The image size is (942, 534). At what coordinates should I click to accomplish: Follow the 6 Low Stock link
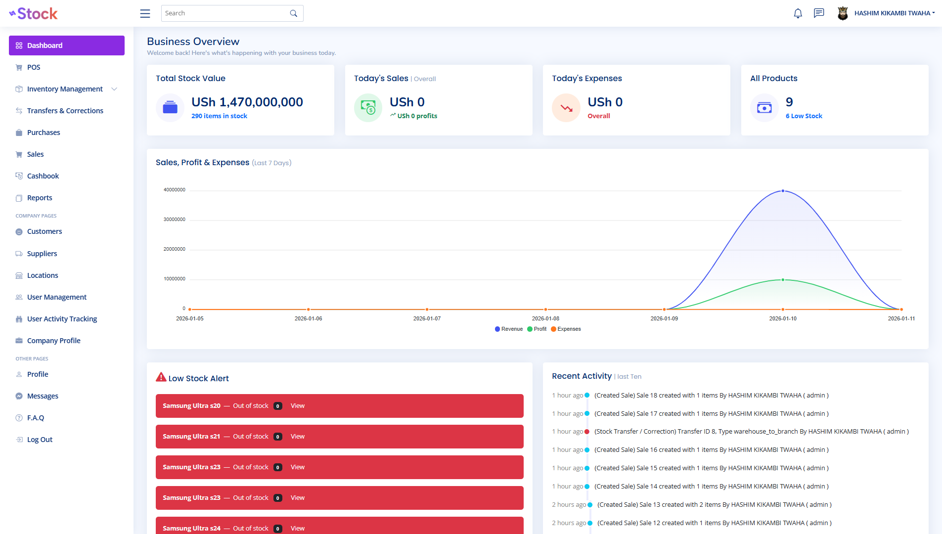(x=804, y=116)
